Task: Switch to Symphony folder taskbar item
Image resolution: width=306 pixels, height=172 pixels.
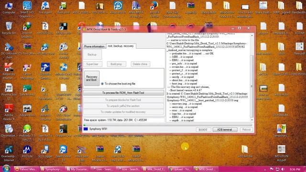Action: coord(52,169)
